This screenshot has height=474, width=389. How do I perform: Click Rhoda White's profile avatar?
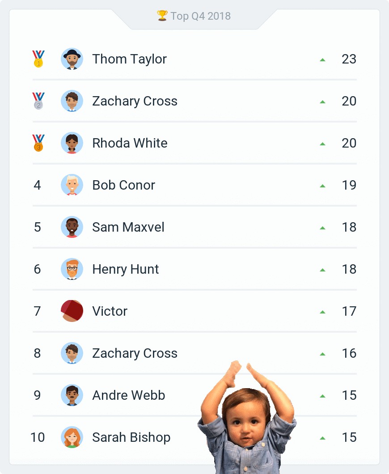(x=72, y=143)
